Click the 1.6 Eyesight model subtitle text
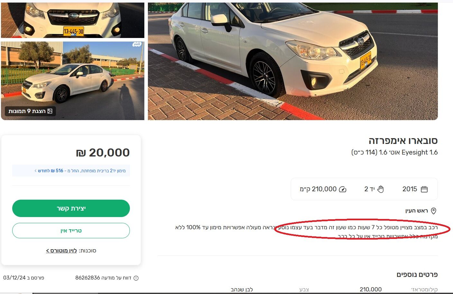Viewport: 453px width, 294px height. 395,152
